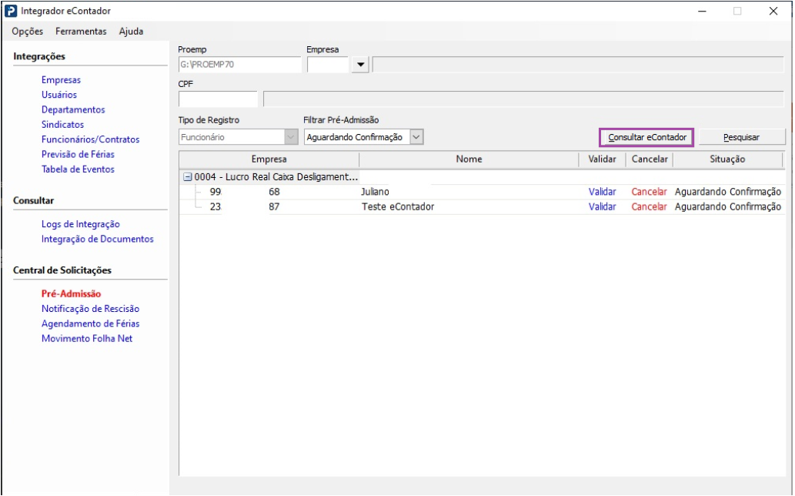Click the Proemp path field

pos(240,65)
